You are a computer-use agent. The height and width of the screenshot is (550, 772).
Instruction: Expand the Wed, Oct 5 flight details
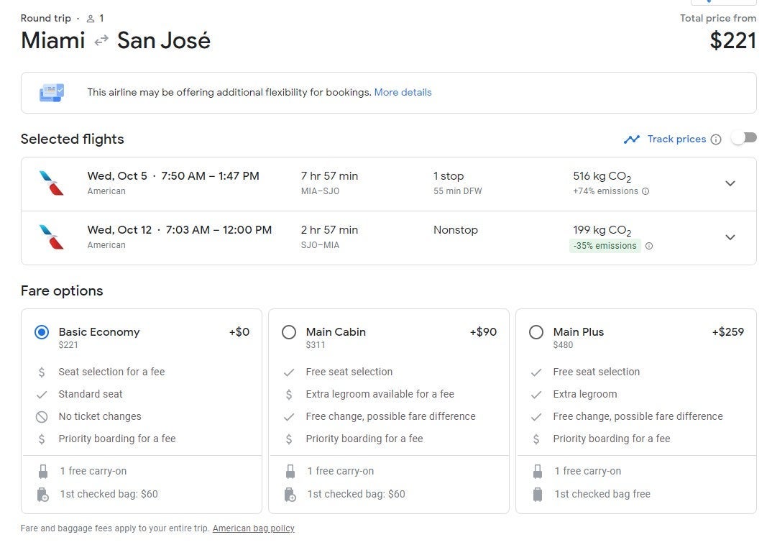tap(730, 183)
